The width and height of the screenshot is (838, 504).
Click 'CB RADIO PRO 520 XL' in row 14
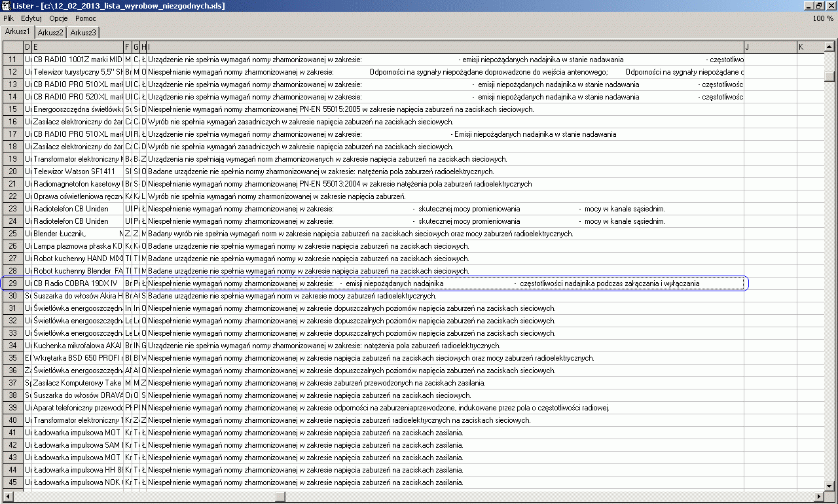point(77,97)
